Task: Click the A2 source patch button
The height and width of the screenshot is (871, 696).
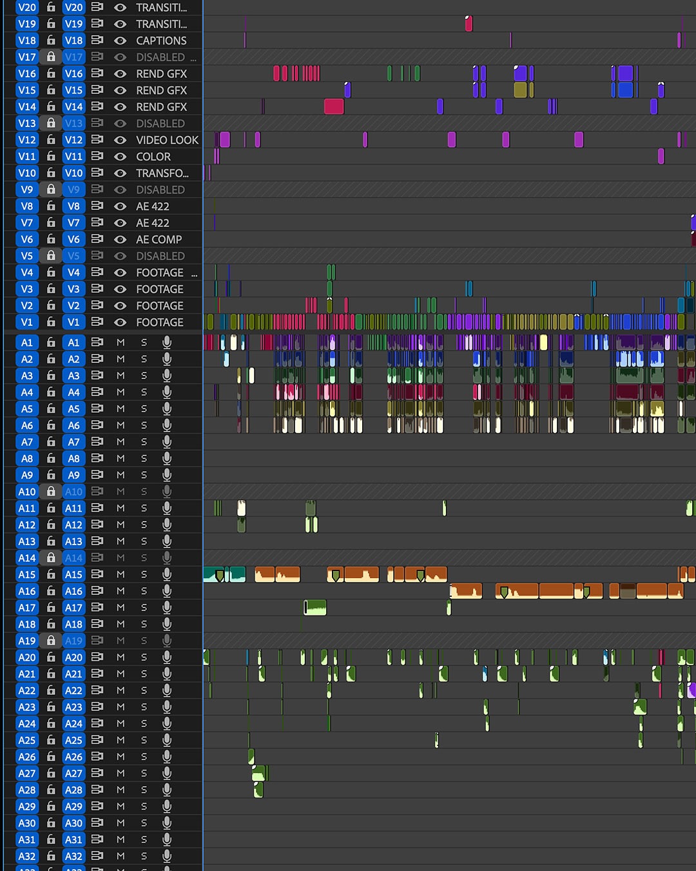Action: [x=27, y=359]
